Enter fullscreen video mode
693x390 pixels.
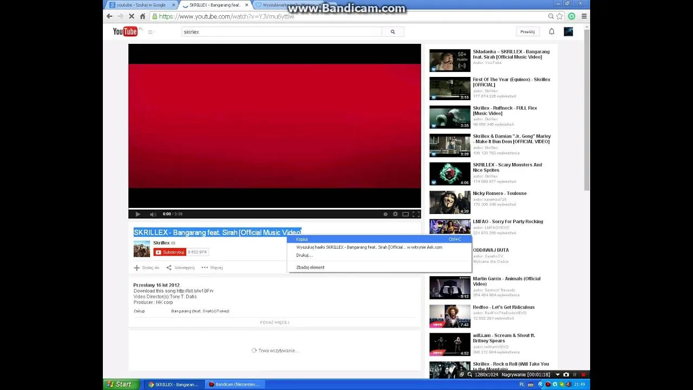(x=416, y=214)
